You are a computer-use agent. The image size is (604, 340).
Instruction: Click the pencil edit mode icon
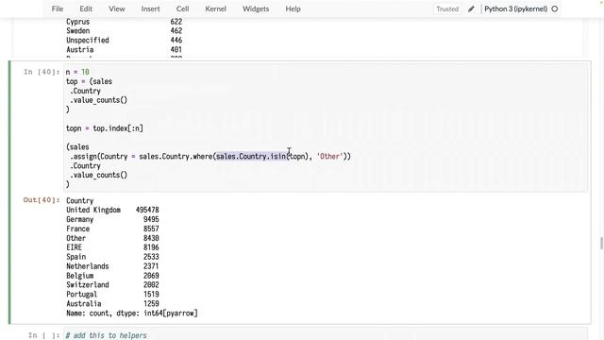[x=471, y=8]
